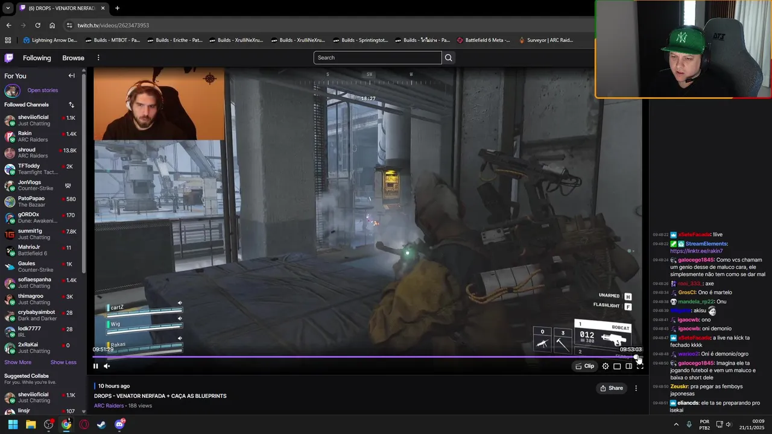Open the Browse tab
The image size is (772, 434).
(x=73, y=58)
